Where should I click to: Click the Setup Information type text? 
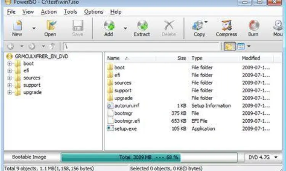211,106
